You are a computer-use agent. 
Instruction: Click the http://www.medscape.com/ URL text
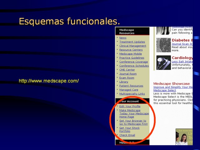click(49, 81)
